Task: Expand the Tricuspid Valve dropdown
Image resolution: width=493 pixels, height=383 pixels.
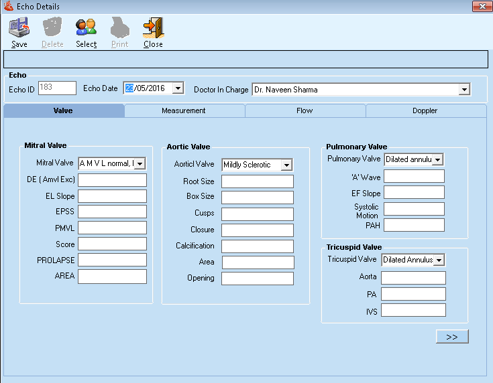Action: 439,260
